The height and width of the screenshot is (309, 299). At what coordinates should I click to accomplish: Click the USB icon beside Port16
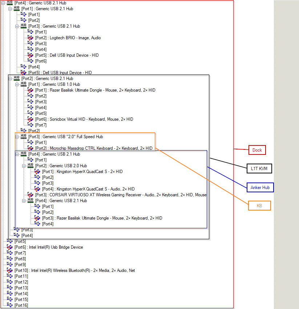point(10,305)
